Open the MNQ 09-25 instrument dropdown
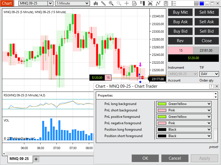This screenshot has height=165, width=221. point(36,3)
